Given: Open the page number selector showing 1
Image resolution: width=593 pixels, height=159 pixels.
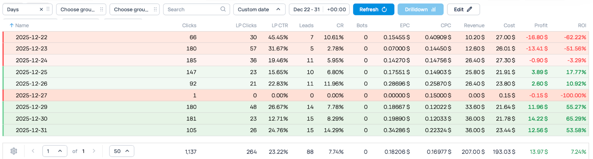Looking at the screenshot, I should coord(54,151).
